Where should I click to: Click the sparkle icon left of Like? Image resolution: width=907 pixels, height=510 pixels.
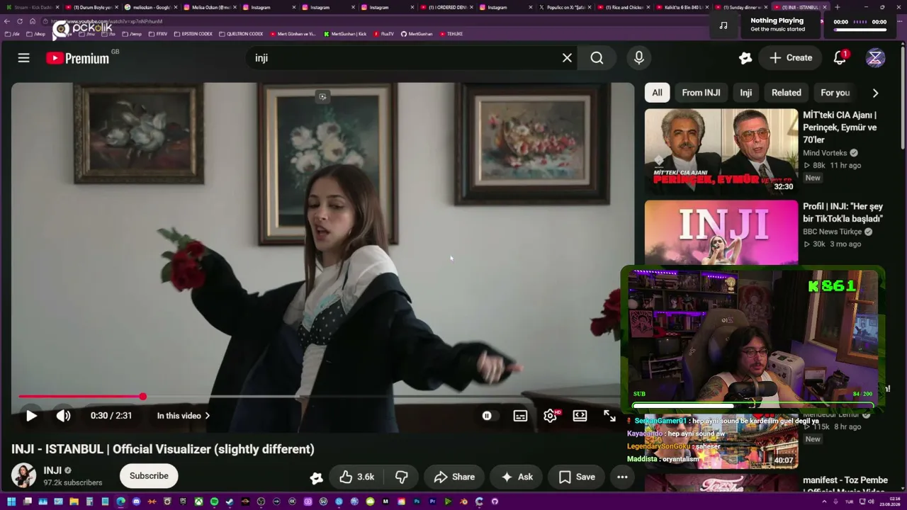pyautogui.click(x=317, y=478)
